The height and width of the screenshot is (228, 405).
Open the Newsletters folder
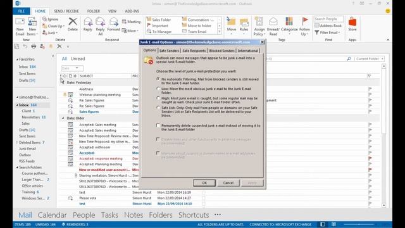[31, 117]
